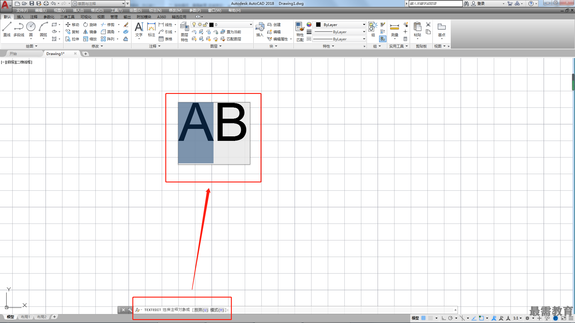The height and width of the screenshot is (323, 575).
Task: Open the workspace dropdown (草图与注释)
Action: 98,4
